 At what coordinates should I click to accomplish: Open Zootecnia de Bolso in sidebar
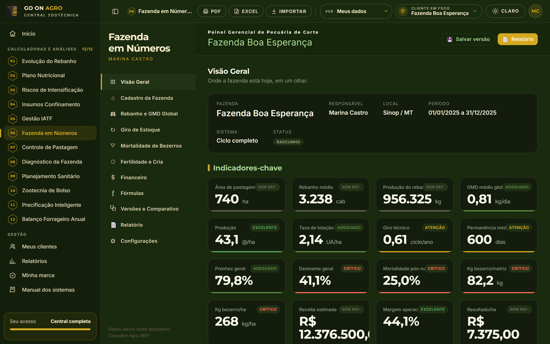tap(50, 191)
